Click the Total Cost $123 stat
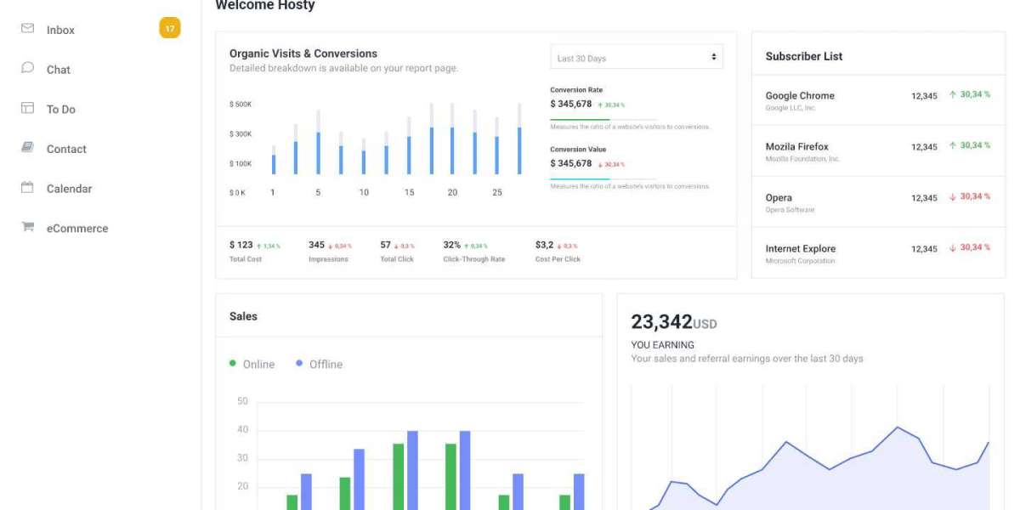Screen dimensions: 1020x510 pyautogui.click(x=241, y=245)
